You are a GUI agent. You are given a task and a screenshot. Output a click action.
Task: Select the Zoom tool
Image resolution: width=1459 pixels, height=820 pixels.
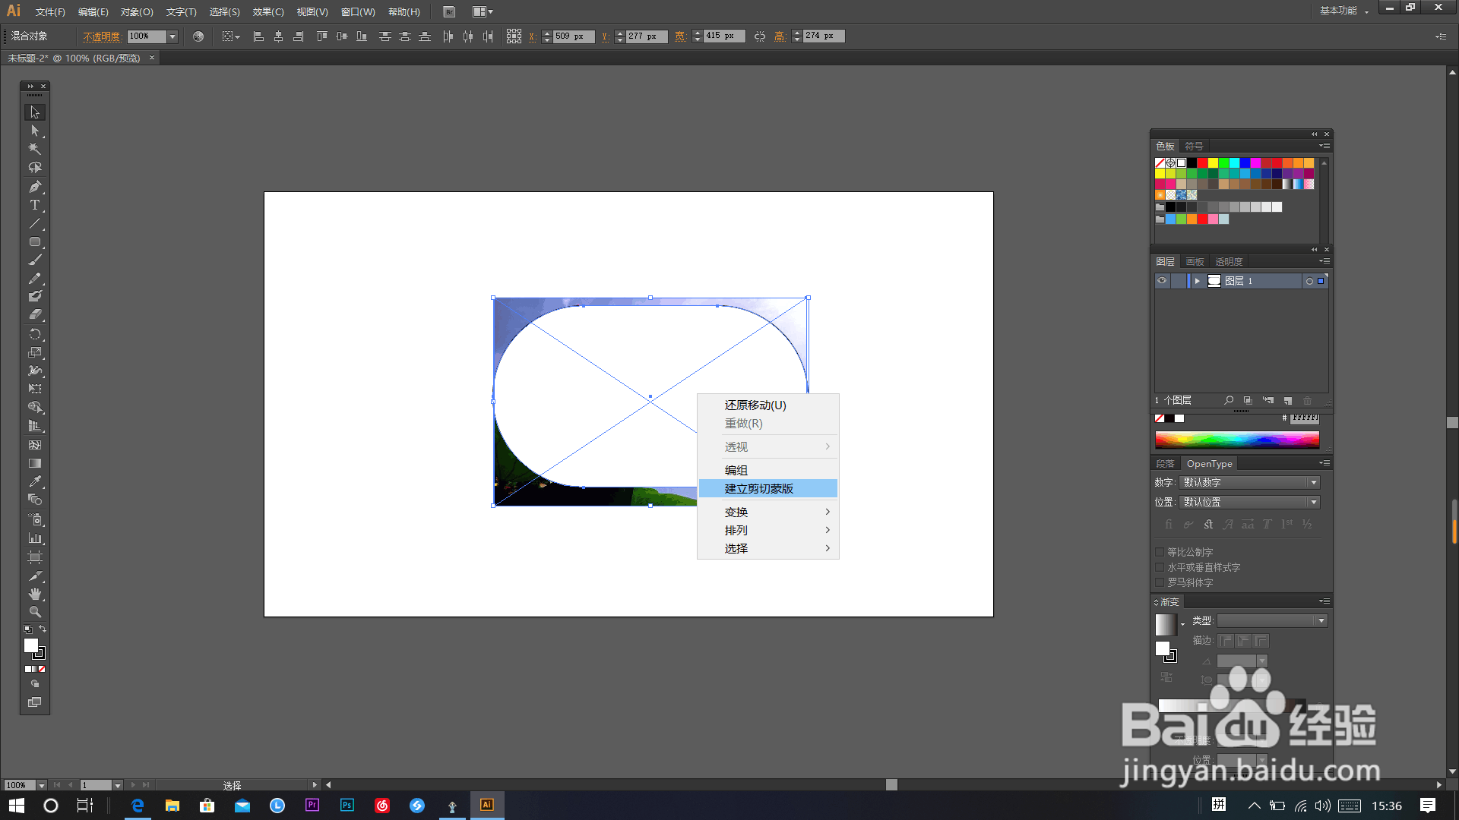coord(35,612)
